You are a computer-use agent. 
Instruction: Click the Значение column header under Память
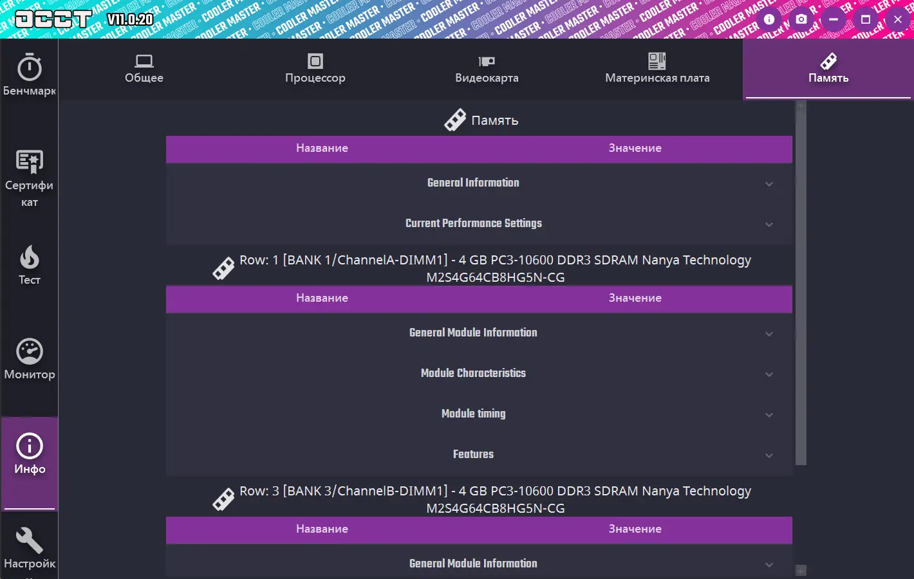point(635,148)
